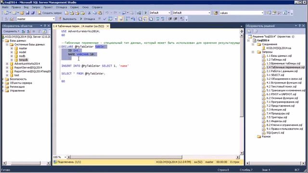Click the editor horizontal scrollbar thumb
The width and height of the screenshot is (308, 173).
(126, 157)
